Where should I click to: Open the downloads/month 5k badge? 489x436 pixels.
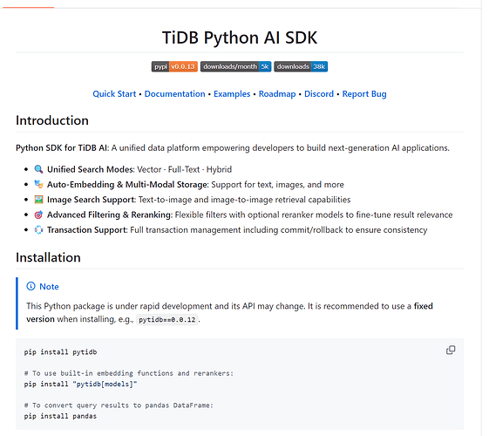click(235, 66)
